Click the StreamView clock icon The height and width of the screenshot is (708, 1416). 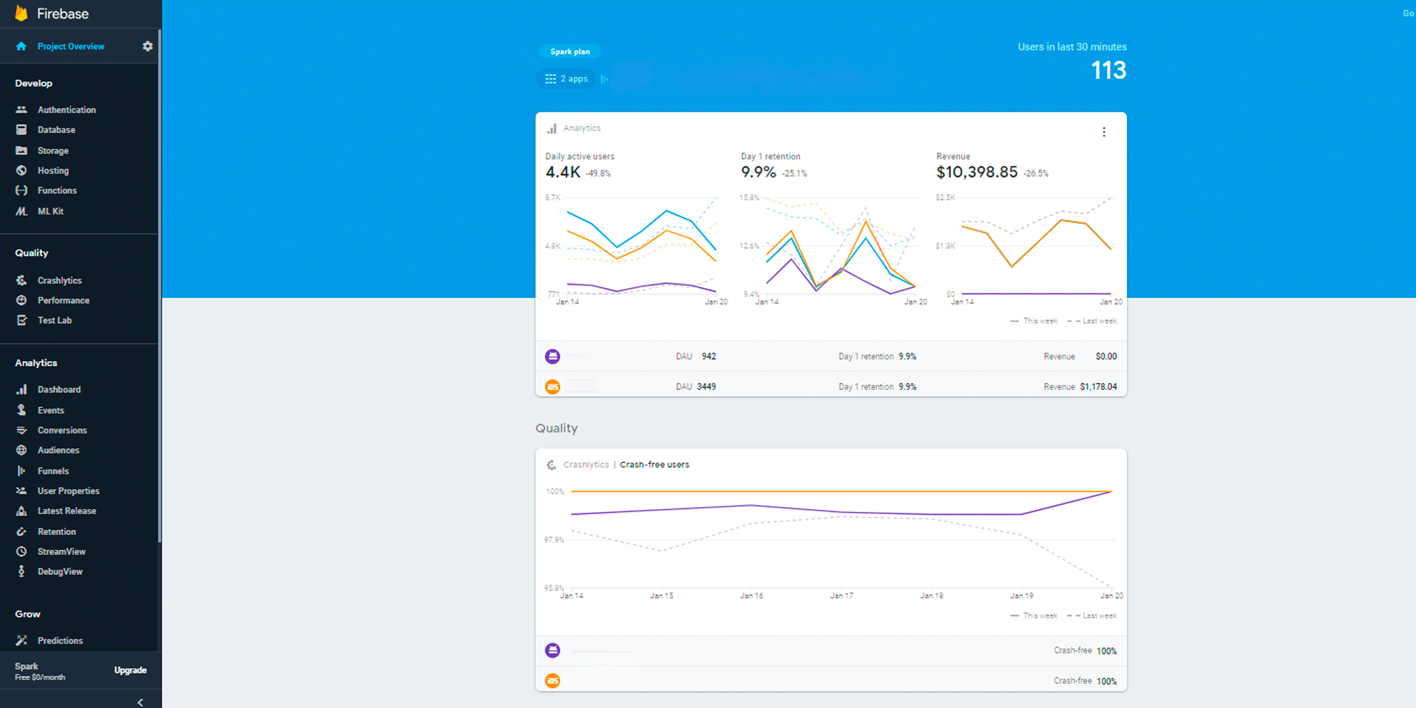pos(21,552)
